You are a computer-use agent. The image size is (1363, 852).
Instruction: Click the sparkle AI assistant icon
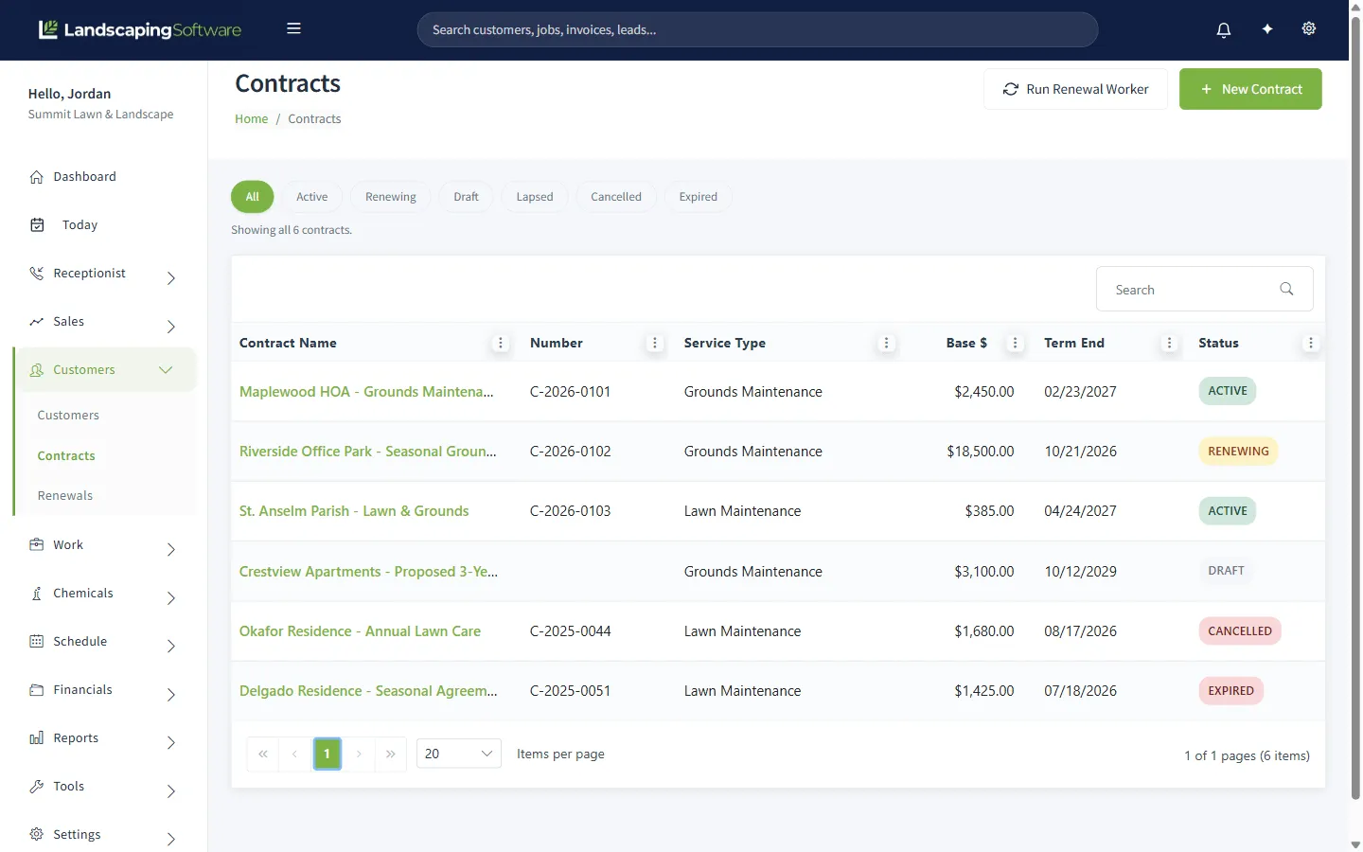[1267, 29]
